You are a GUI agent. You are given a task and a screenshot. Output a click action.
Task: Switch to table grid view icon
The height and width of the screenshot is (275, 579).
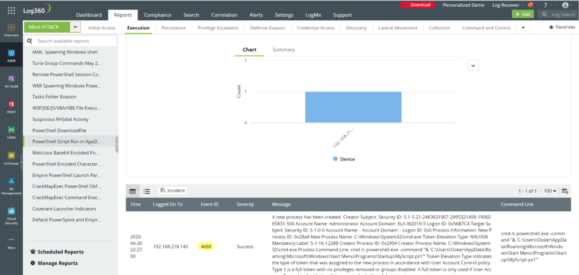pos(132,191)
